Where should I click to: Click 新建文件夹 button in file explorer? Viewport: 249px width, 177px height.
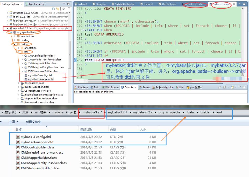pyautogui.click(x=33, y=122)
